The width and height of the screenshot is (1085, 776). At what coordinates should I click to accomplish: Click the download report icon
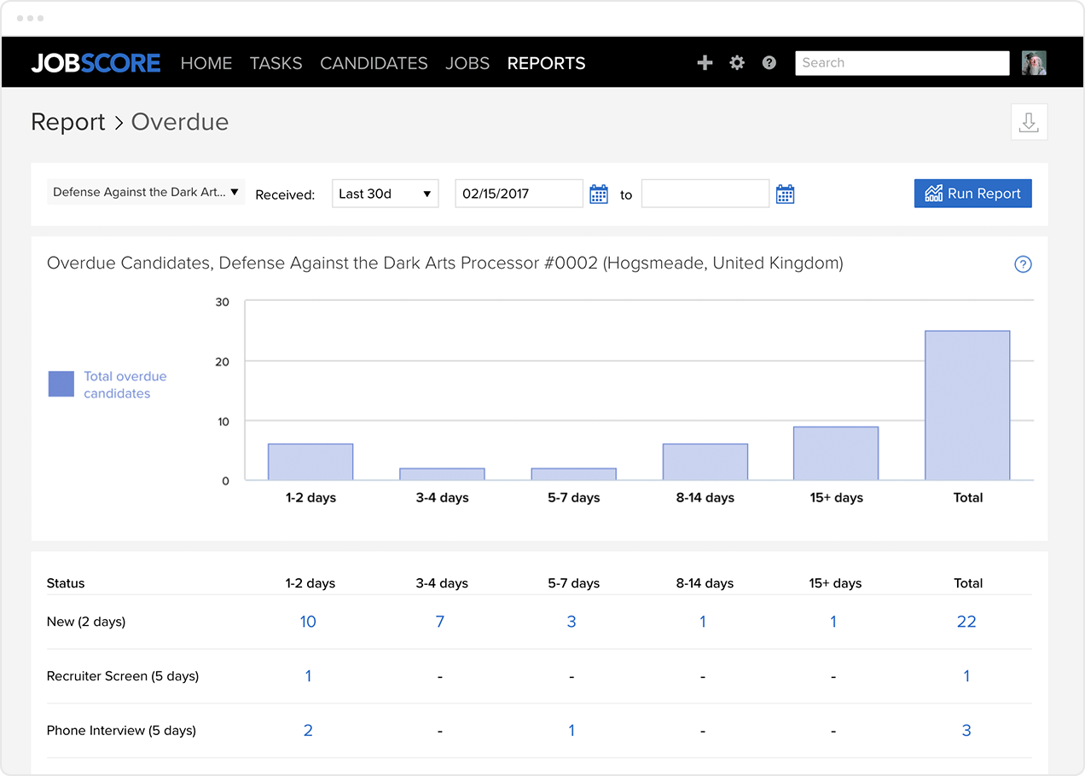pyautogui.click(x=1029, y=122)
